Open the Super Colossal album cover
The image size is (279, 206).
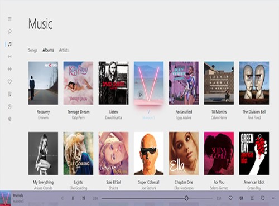[x=148, y=154]
